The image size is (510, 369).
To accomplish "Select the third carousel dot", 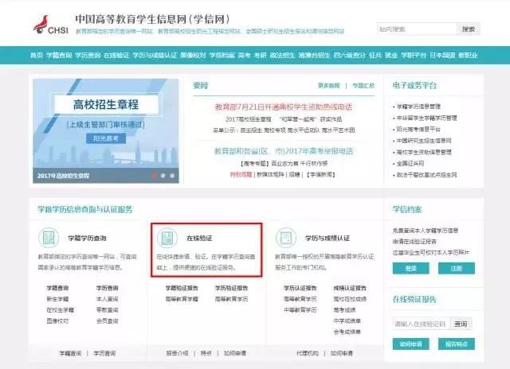I will click(172, 176).
